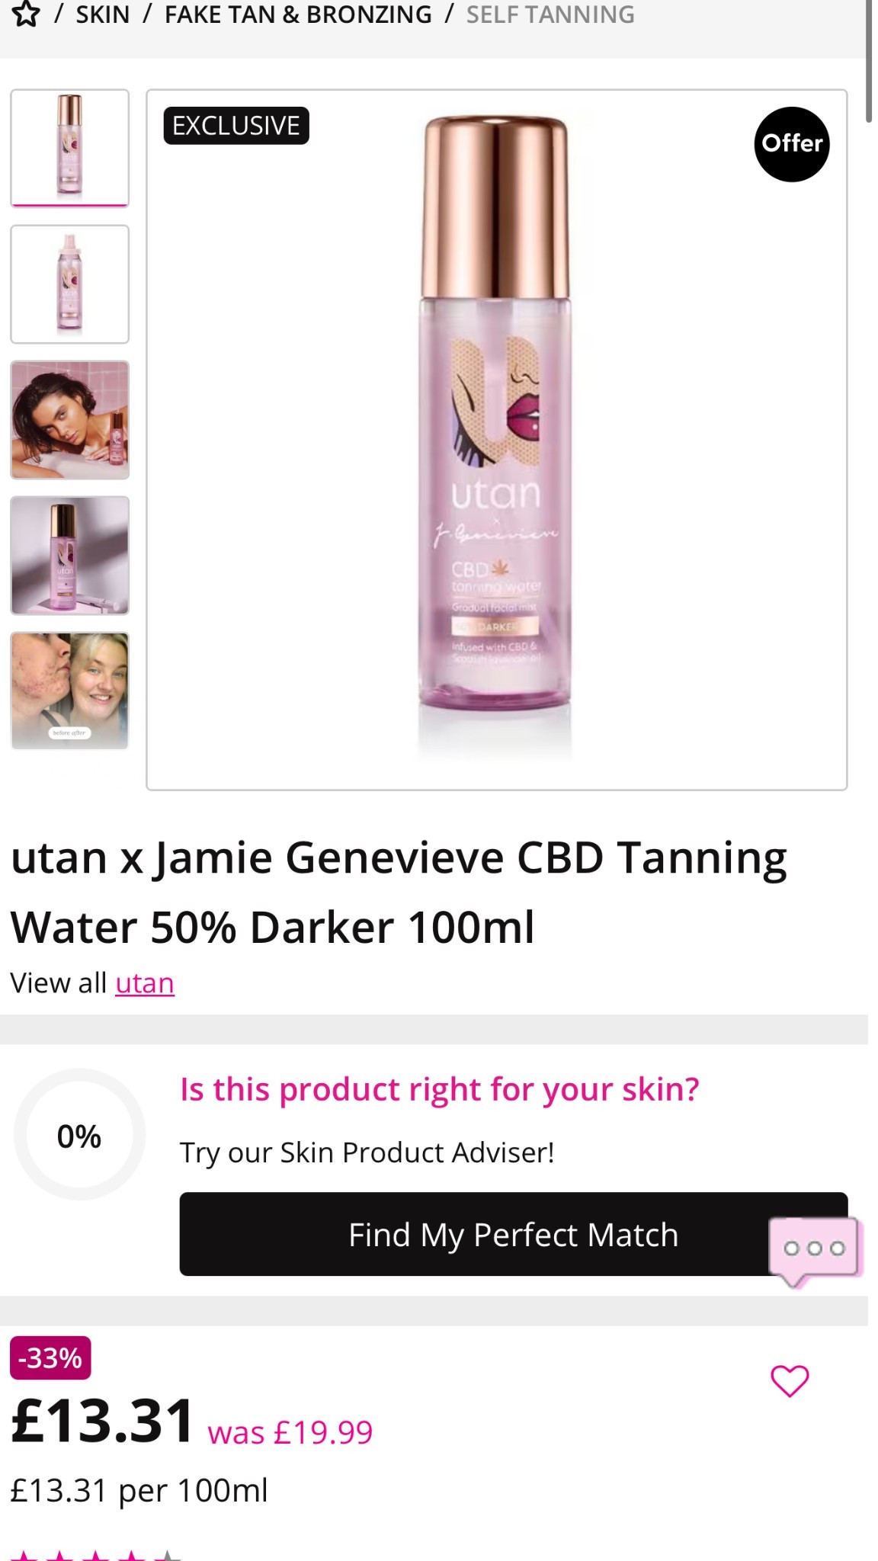Viewport: 878px width, 1561px height.
Task: Click the star rating row
Action: (96, 1555)
